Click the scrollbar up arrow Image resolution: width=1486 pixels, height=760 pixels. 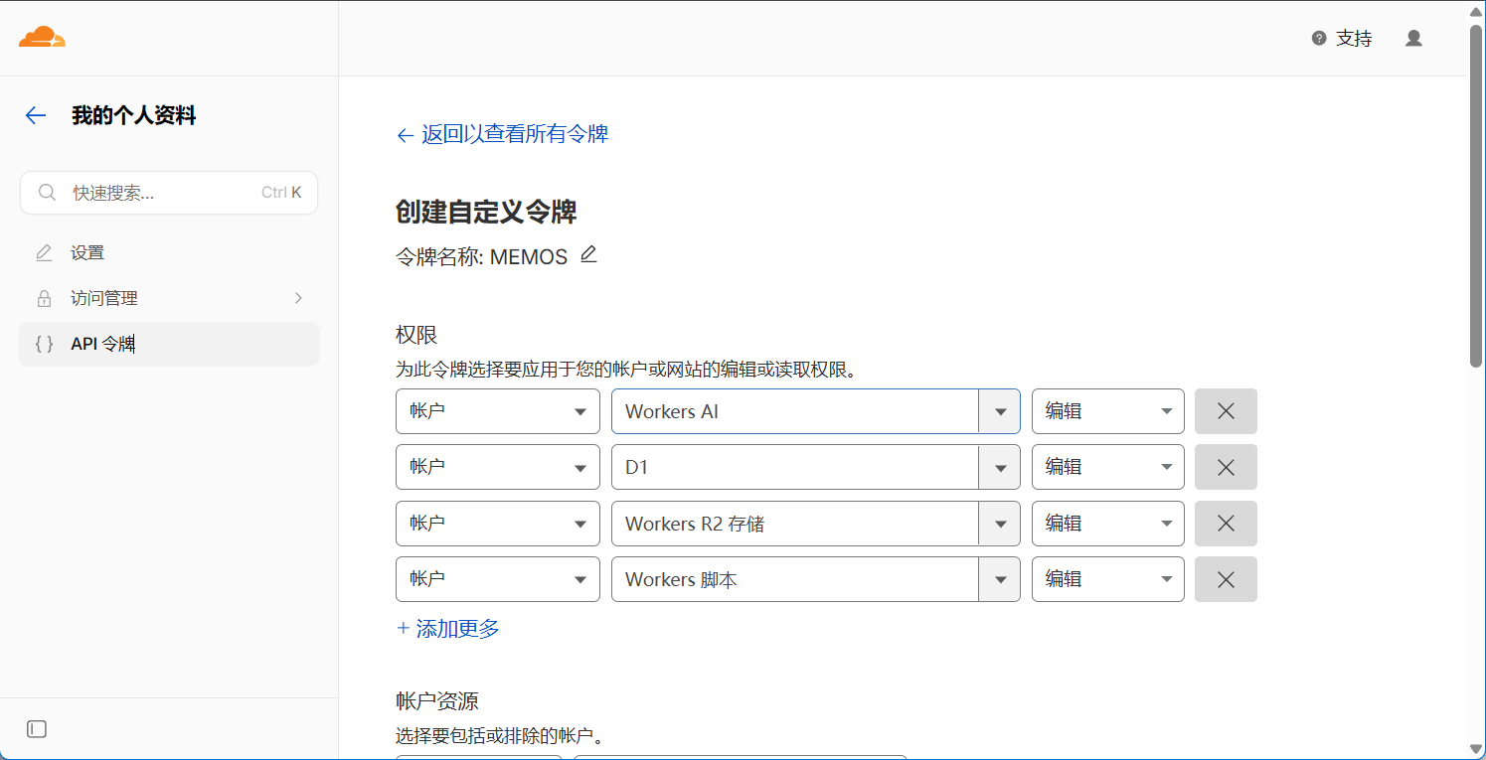1476,11
